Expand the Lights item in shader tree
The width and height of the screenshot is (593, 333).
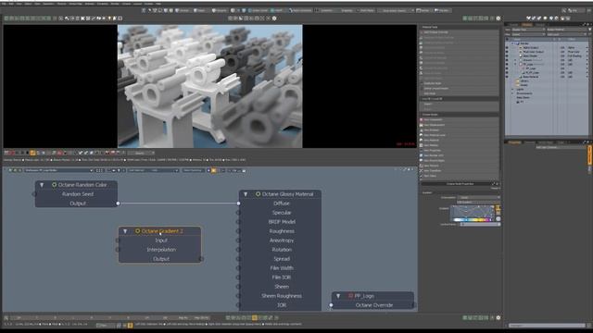tap(513, 90)
